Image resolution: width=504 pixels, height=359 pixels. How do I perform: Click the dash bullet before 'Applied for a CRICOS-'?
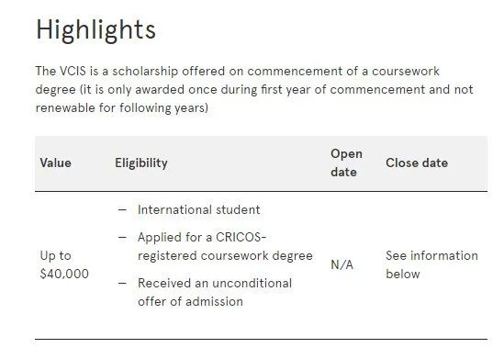click(x=122, y=238)
